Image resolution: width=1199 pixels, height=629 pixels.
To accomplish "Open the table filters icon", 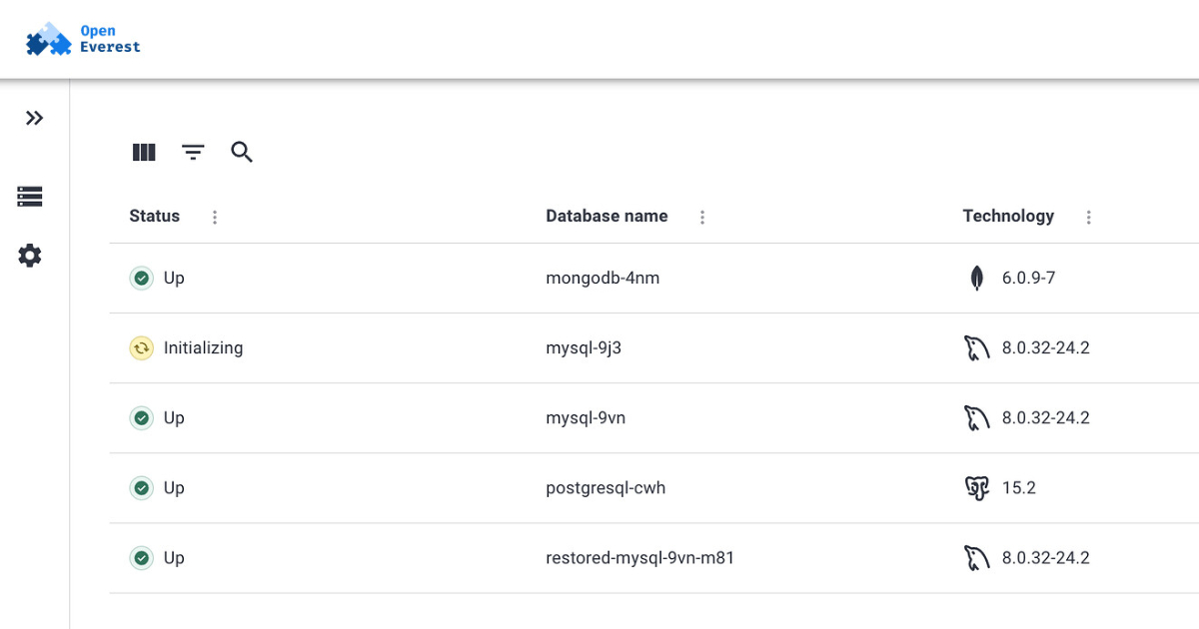I will coord(193,152).
